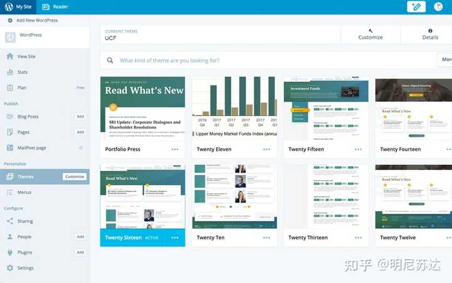The image size is (452, 283).
Task: Select the Portfolio Press theme thumbnail
Action: click(143, 109)
